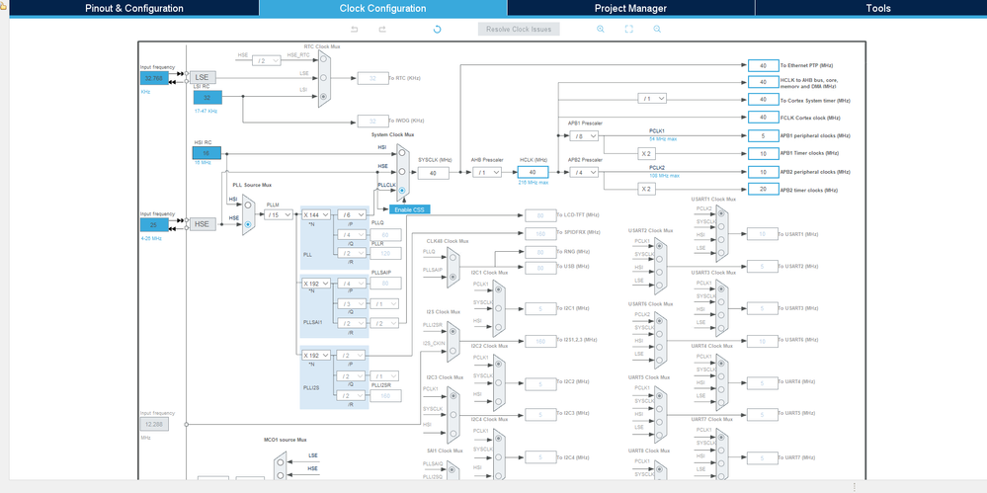This screenshot has width=987, height=493.
Task: Open the HSE_RTC /2 divider dropdown
Action: point(267,60)
